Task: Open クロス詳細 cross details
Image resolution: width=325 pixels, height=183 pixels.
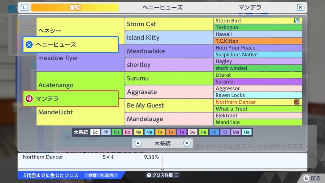Action: point(162,175)
